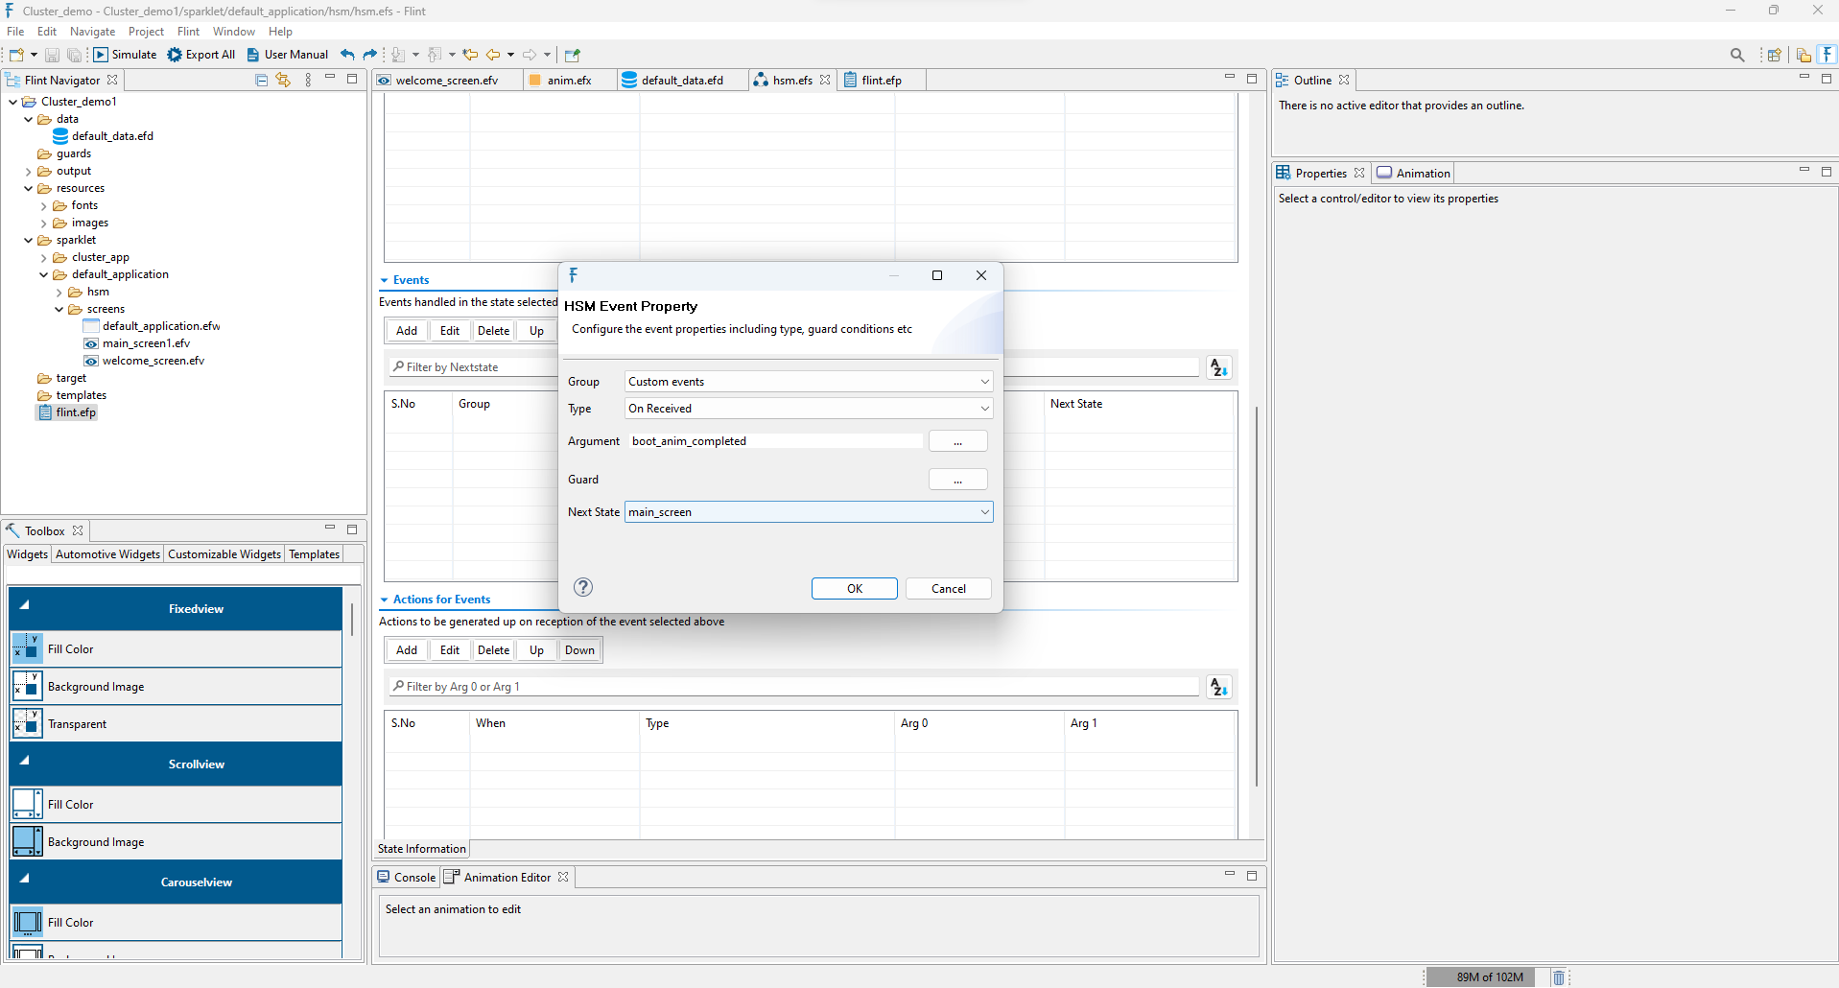Viewport: 1839px width, 988px height.
Task: Click the Argument browse ellipsis button
Action: (957, 441)
